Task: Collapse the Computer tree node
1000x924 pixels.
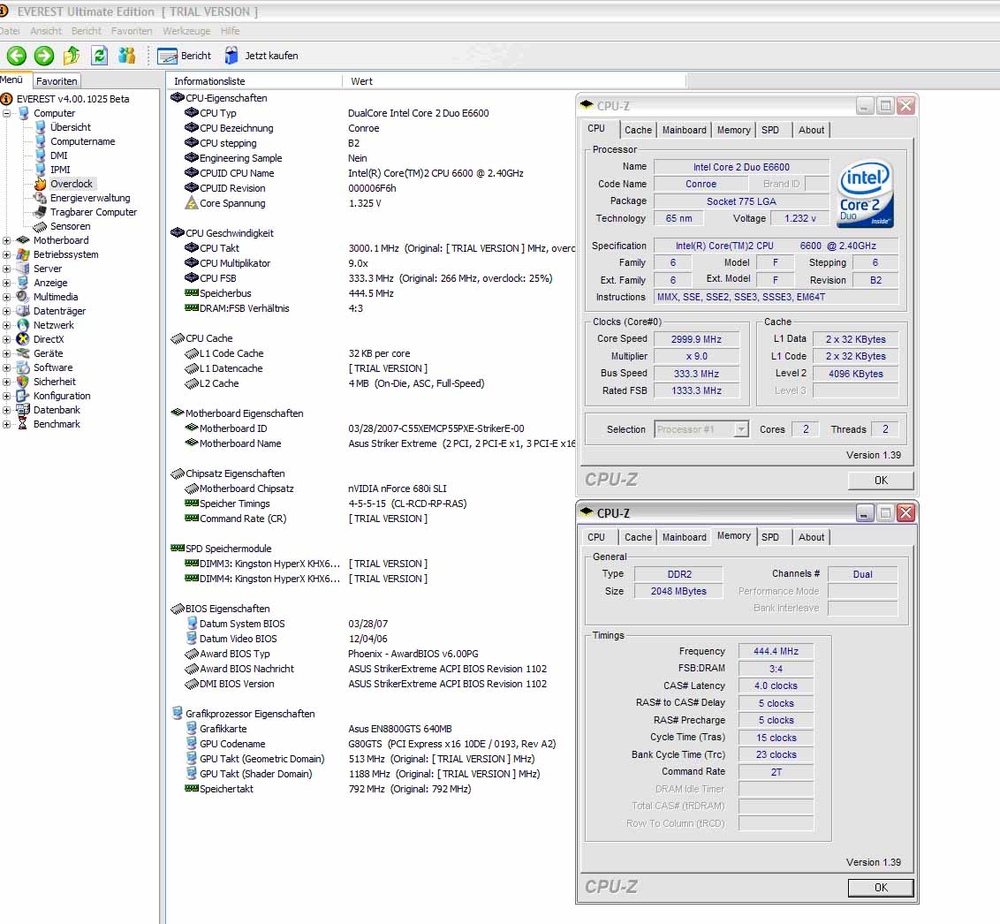Action: [x=6, y=113]
